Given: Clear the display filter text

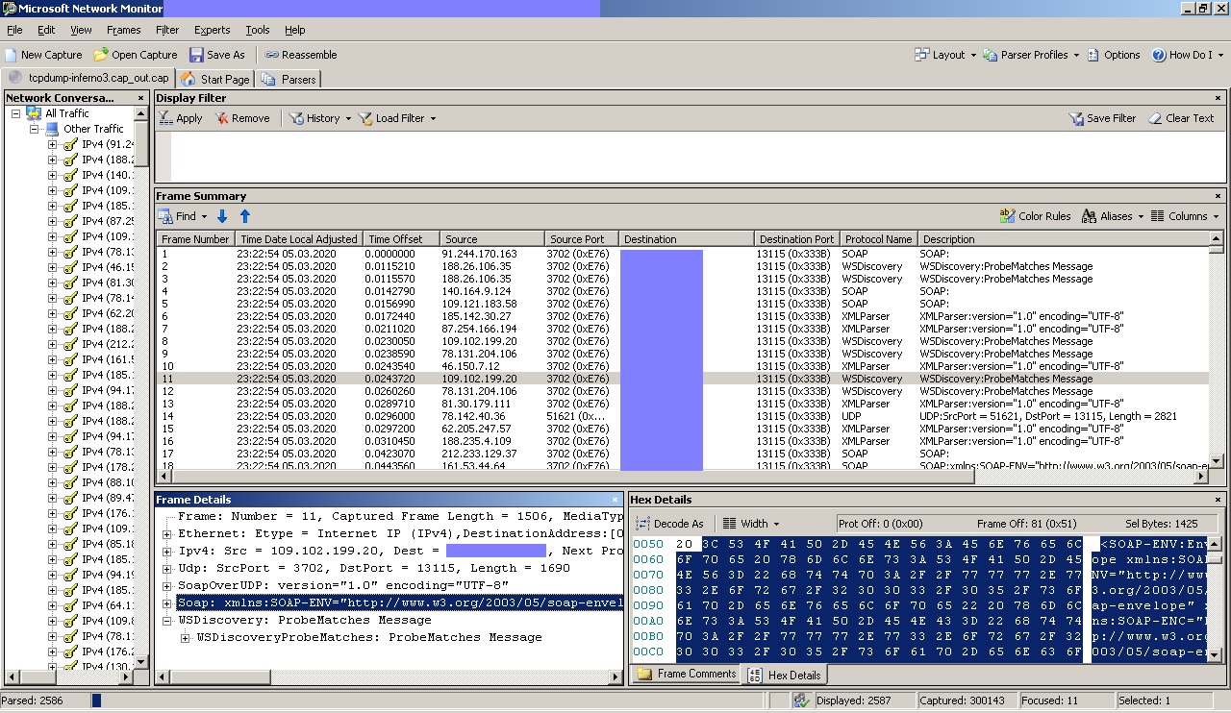Looking at the screenshot, I should (1181, 118).
